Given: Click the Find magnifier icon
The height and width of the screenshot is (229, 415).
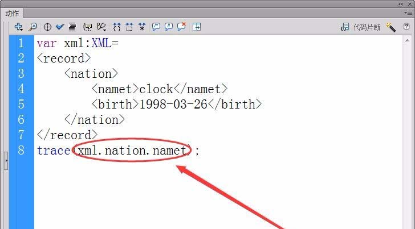Looking at the screenshot, I should click(x=33, y=27).
